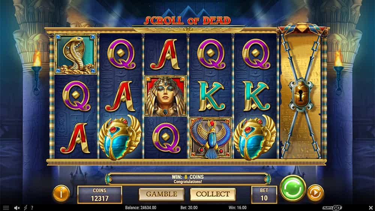Open the BET amount panel

point(264,194)
